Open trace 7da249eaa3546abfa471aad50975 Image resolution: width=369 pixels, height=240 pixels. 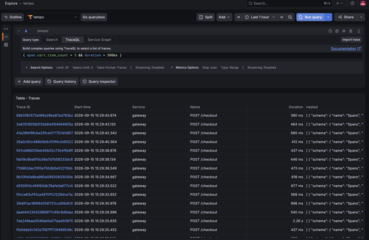44,221
